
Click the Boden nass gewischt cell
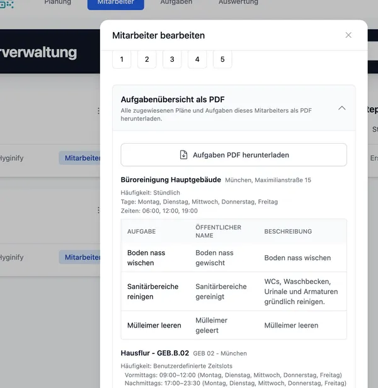point(214,258)
